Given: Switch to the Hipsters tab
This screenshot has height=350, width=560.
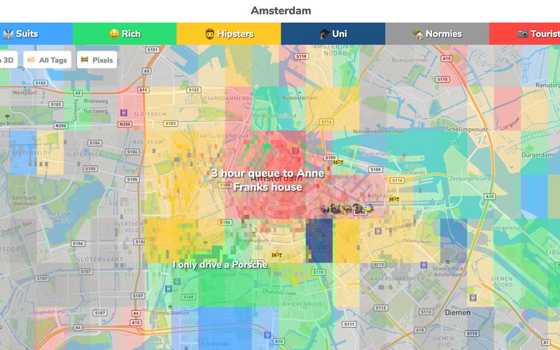Looking at the screenshot, I should (229, 34).
